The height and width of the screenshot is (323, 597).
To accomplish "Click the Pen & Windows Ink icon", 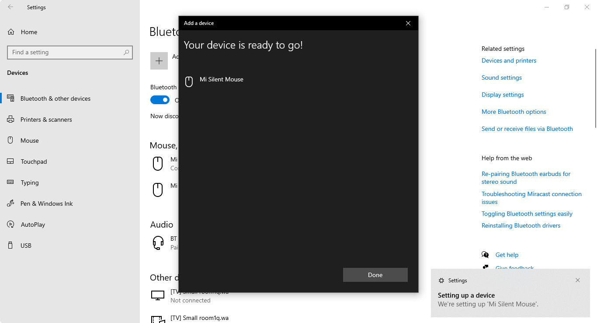I will click(x=11, y=204).
